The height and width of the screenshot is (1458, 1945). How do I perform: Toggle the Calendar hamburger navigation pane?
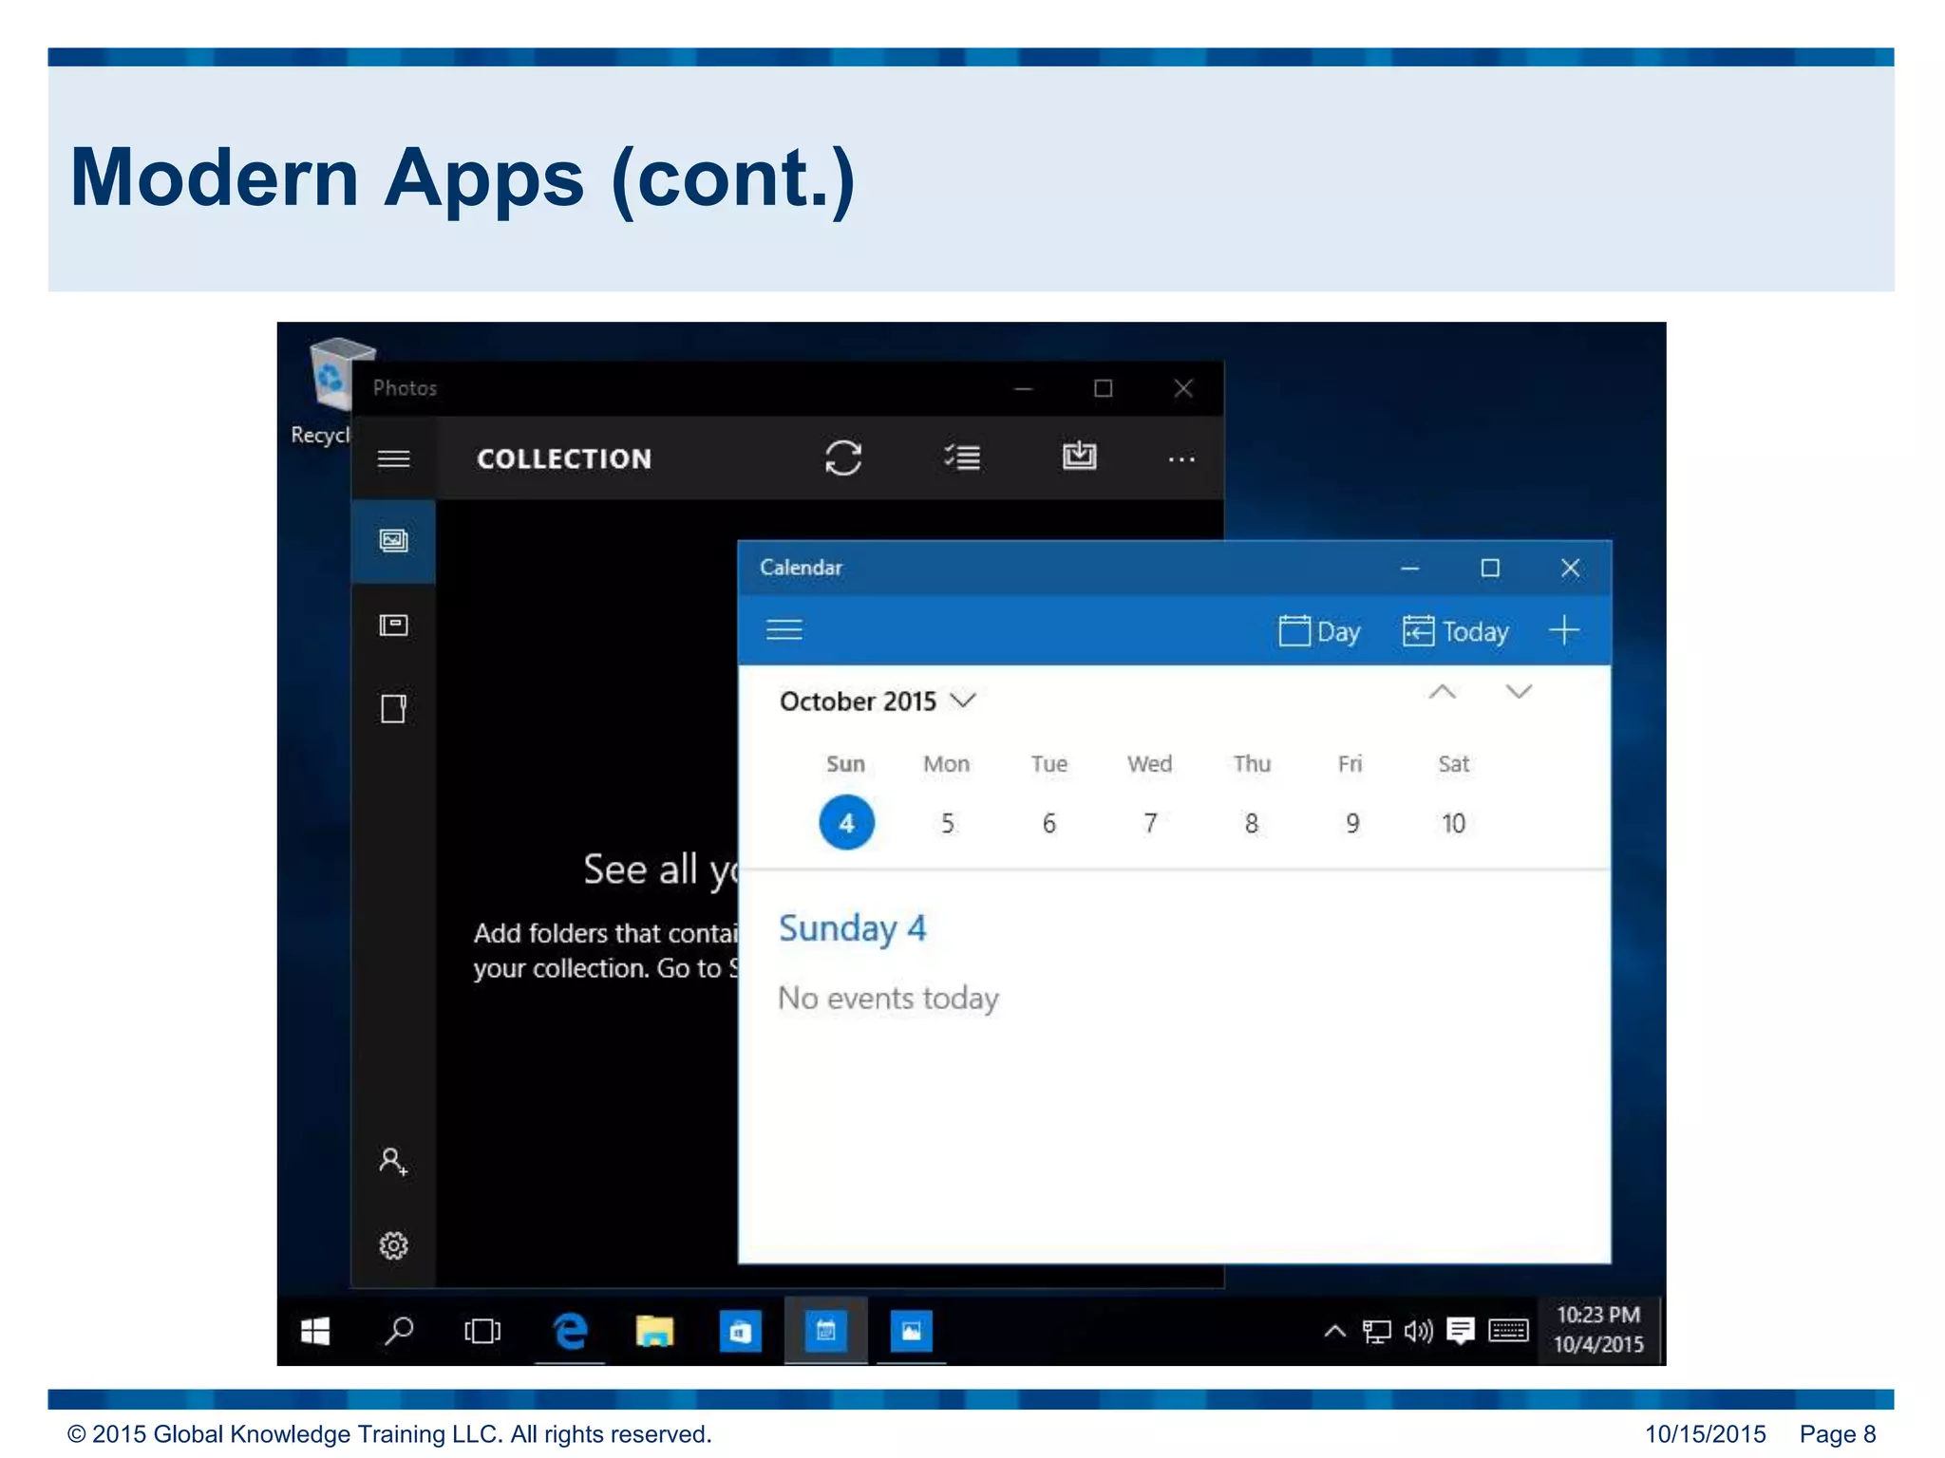pos(784,630)
